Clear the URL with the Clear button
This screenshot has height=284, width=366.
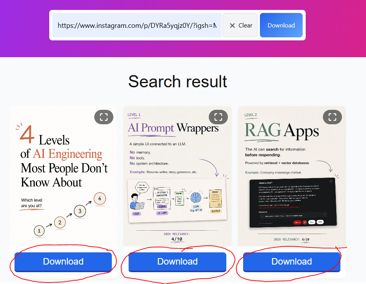(240, 25)
